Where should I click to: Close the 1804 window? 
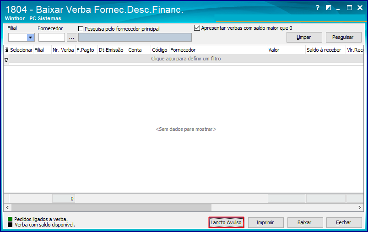360,8
